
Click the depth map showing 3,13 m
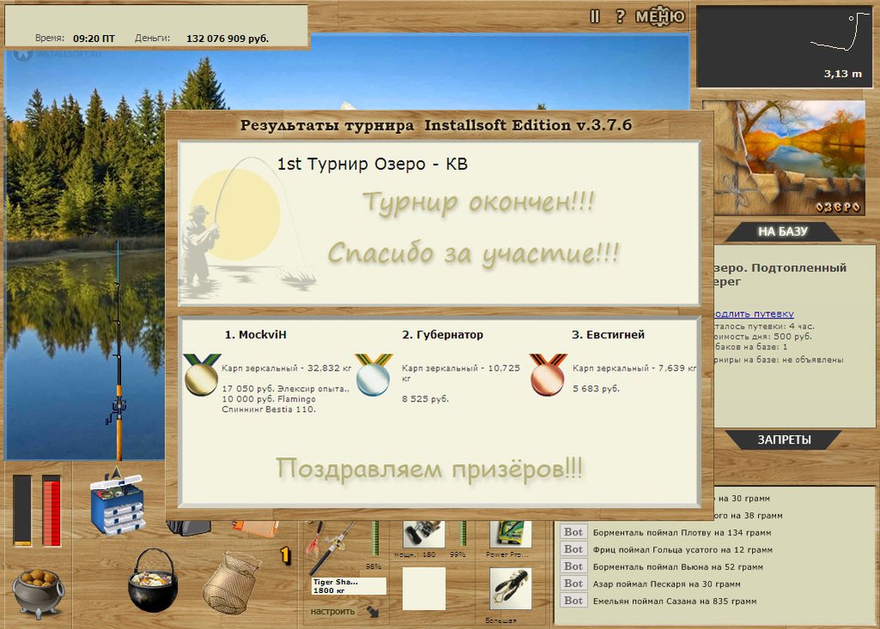[x=785, y=46]
